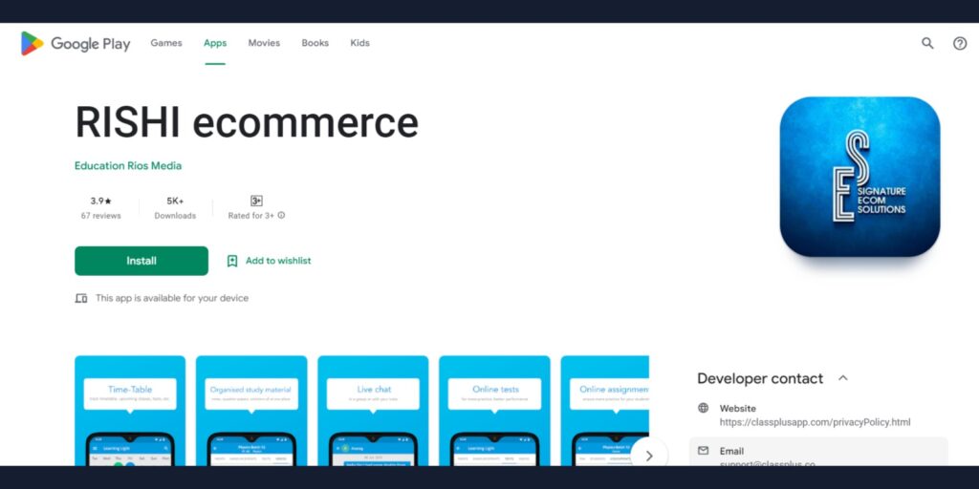Click the content rating info icon
Image resolution: width=979 pixels, height=489 pixels.
click(281, 216)
